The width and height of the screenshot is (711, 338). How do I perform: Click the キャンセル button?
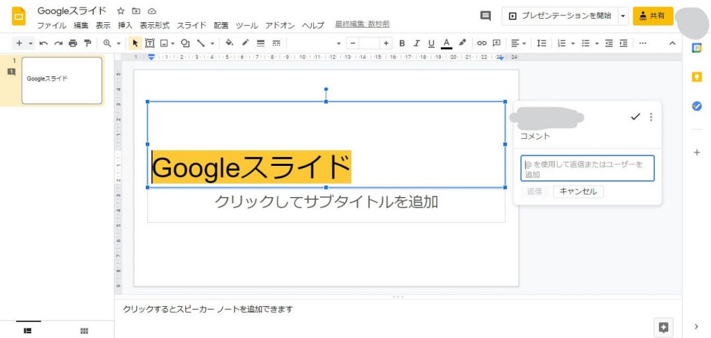click(x=578, y=191)
